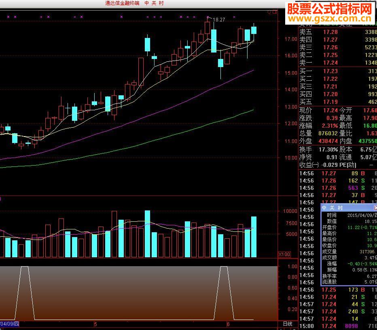Click the 最高价 row in popup
The height and width of the screenshot is (330, 377).
[x=349, y=233]
